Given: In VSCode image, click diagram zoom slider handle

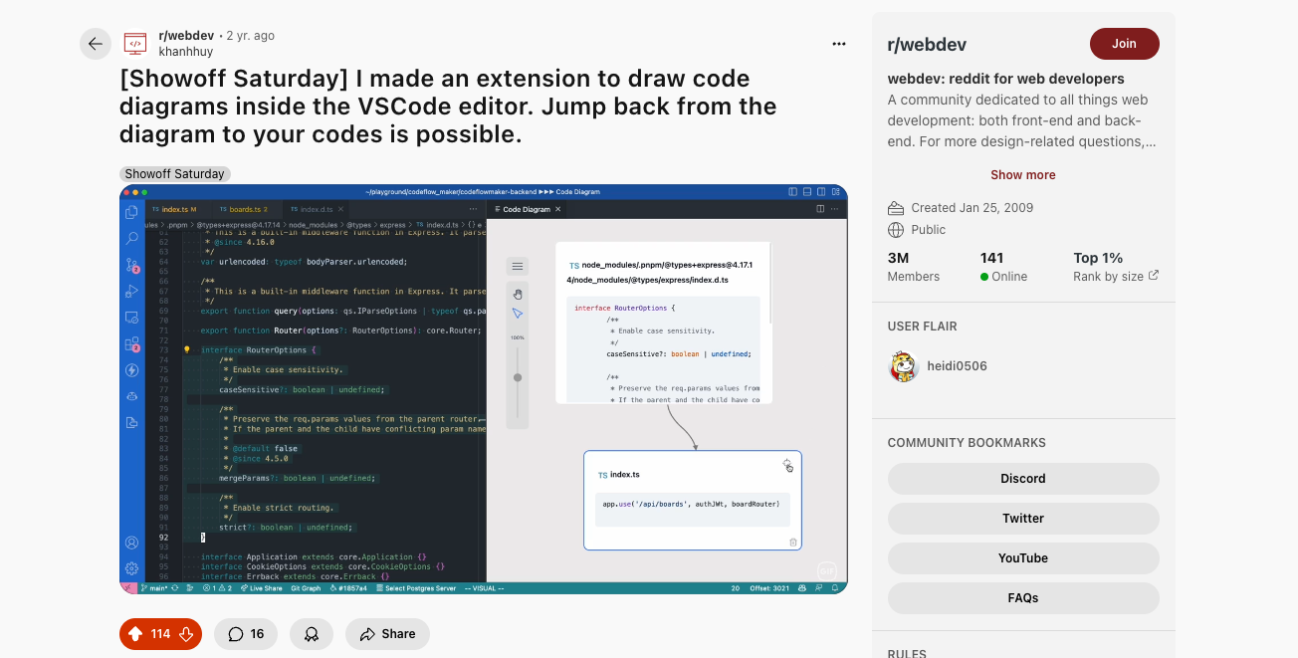Looking at the screenshot, I should click(518, 377).
